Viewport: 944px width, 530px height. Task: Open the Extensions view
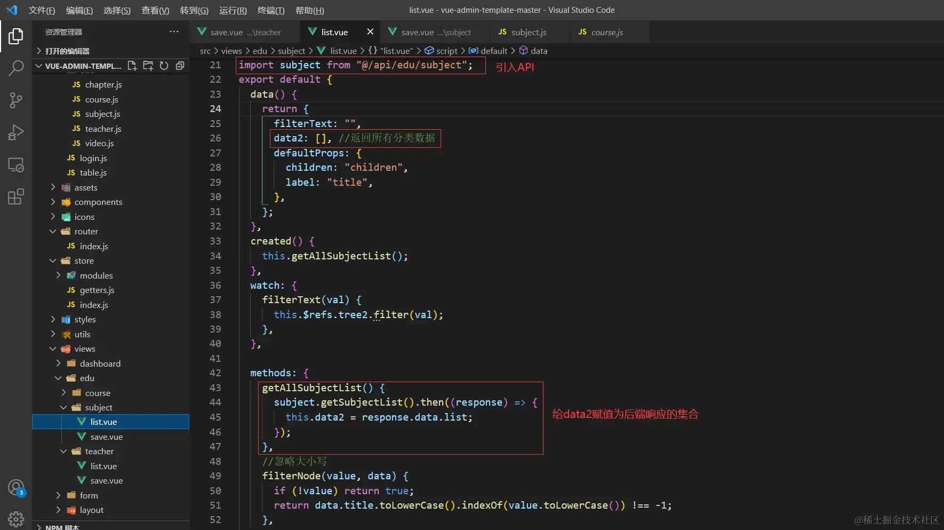(16, 197)
